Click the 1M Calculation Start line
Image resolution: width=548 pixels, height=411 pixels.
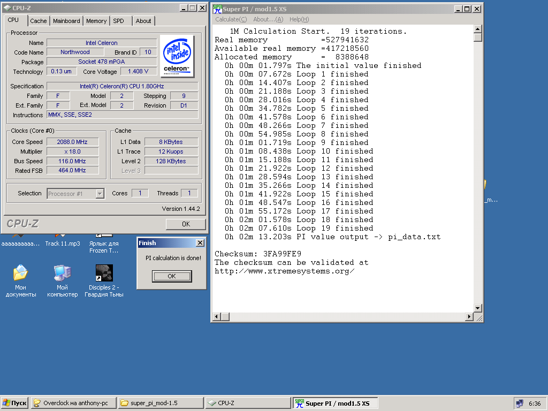[318, 31]
